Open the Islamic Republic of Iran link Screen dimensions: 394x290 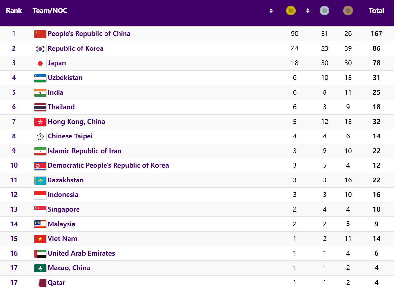tap(85, 151)
